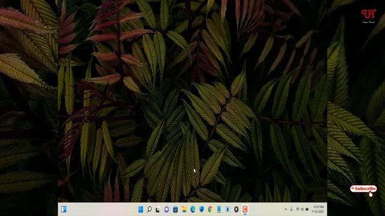Open the Widgets panel on the taskbar
Screen dimensions: 385x216
64,209
